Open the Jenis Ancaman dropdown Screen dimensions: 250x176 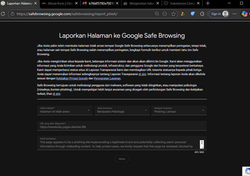pyautogui.click(x=122, y=110)
